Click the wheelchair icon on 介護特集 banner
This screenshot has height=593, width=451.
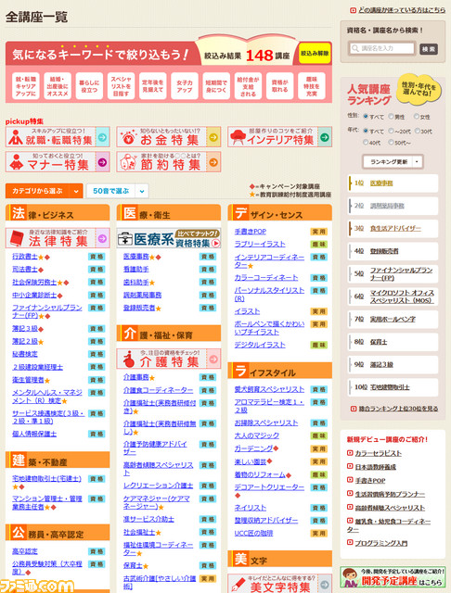point(129,360)
